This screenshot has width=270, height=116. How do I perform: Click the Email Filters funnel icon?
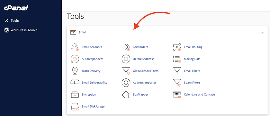pyautogui.click(x=177, y=71)
